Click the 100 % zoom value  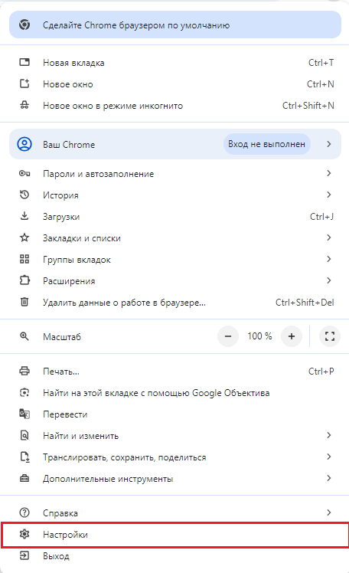click(x=259, y=336)
